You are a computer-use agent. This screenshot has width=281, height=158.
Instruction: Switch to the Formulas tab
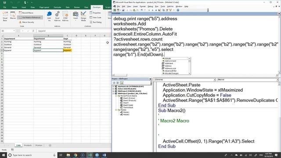pos(58,7)
